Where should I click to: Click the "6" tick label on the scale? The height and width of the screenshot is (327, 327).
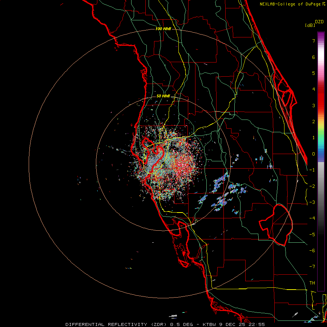(x=314, y=57)
